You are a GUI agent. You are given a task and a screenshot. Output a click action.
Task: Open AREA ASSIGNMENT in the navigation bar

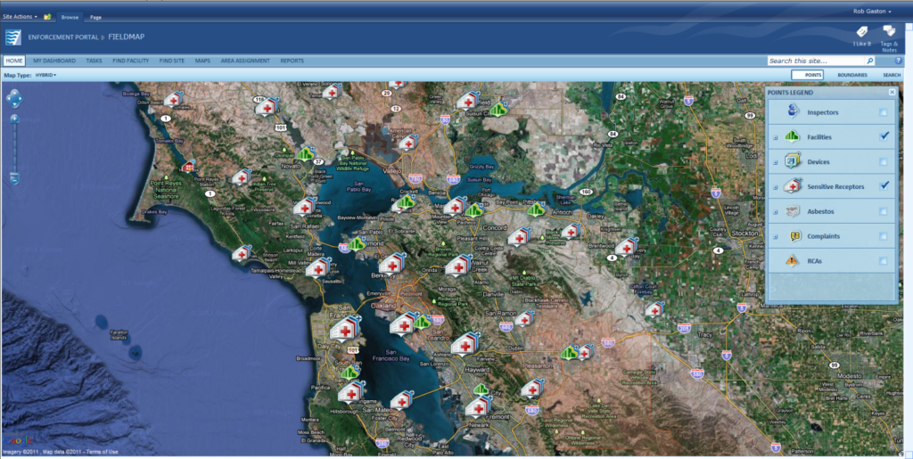pyautogui.click(x=245, y=61)
